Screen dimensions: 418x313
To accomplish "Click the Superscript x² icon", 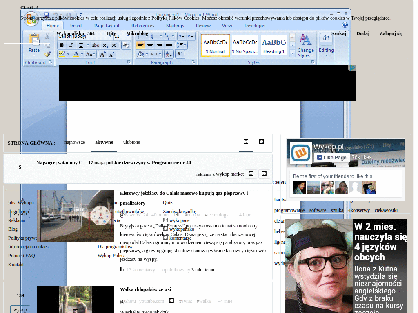I will [115, 45].
